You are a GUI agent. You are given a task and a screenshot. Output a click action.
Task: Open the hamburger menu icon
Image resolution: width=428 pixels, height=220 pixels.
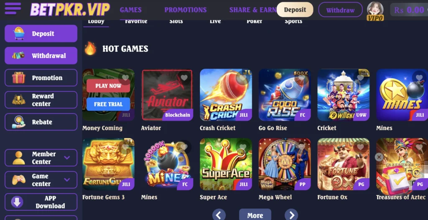pos(13,8)
